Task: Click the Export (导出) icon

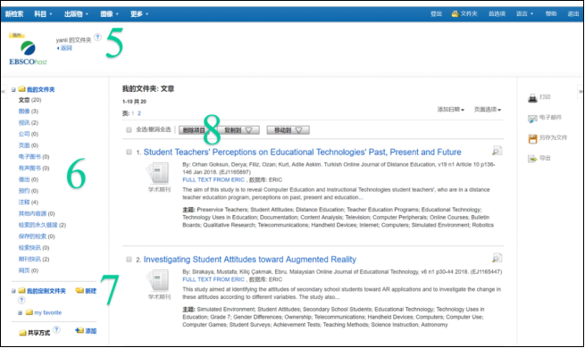Action: pyautogui.click(x=532, y=159)
